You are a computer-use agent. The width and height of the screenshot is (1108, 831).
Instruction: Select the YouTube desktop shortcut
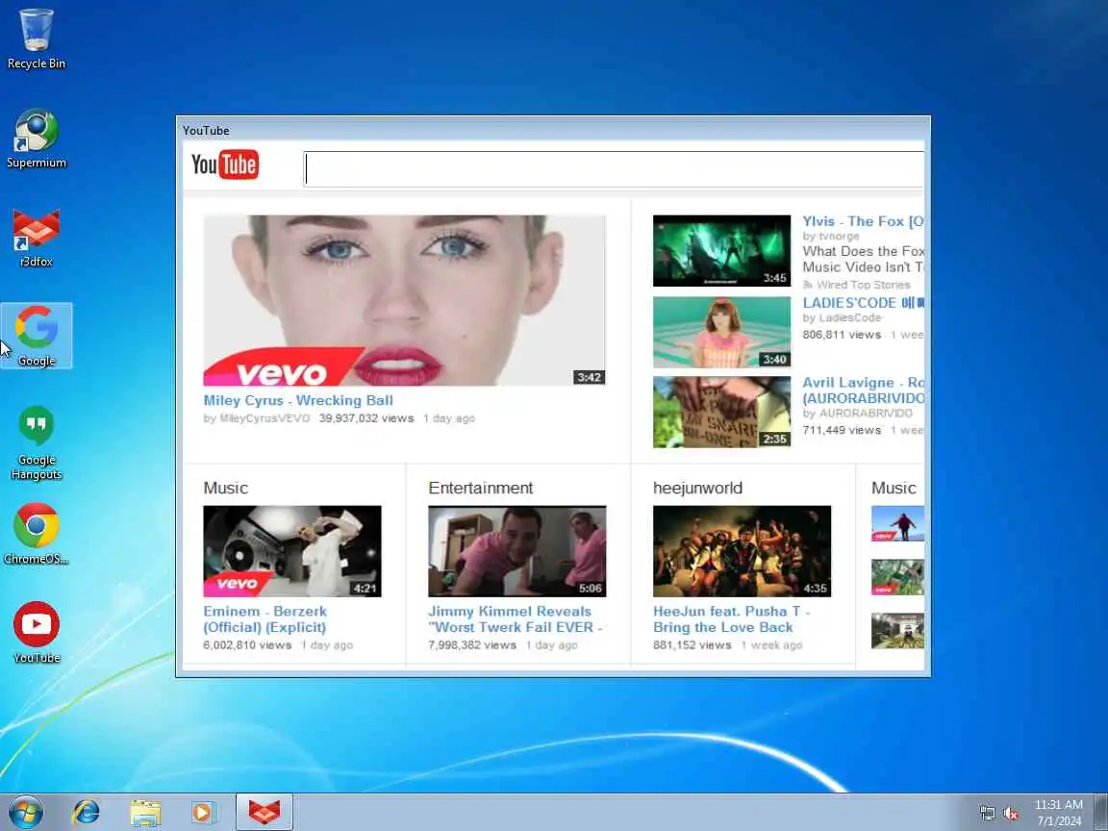[x=36, y=633]
